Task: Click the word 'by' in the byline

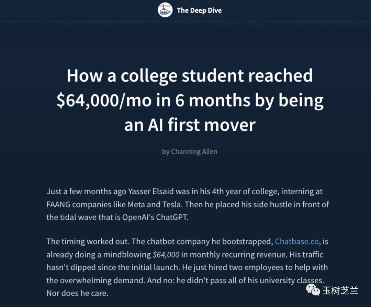Action: (166, 151)
